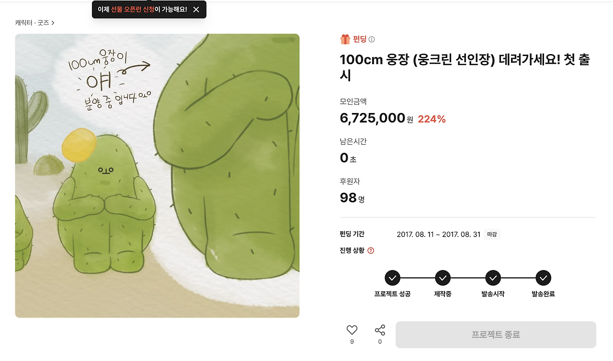
Task: Select the 발송시작 checkmark step
Action: coord(493,278)
